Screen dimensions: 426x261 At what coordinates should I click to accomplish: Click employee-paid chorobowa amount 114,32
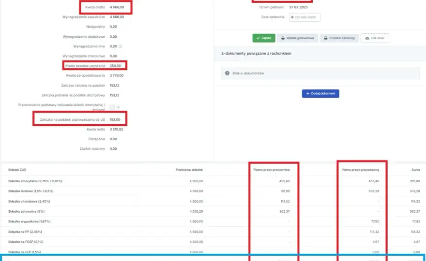tap(285, 202)
